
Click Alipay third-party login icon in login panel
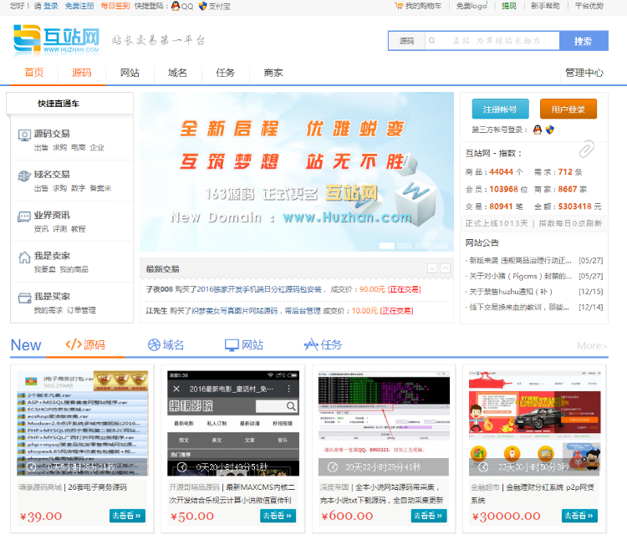[x=550, y=130]
